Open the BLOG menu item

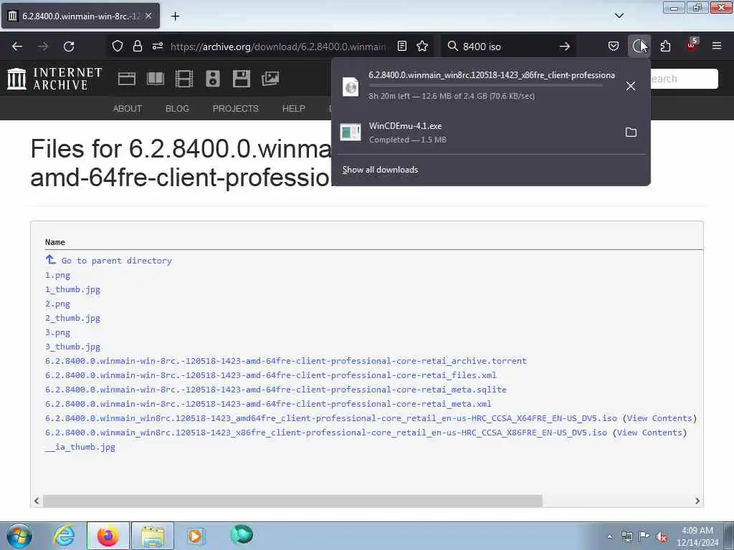177,109
